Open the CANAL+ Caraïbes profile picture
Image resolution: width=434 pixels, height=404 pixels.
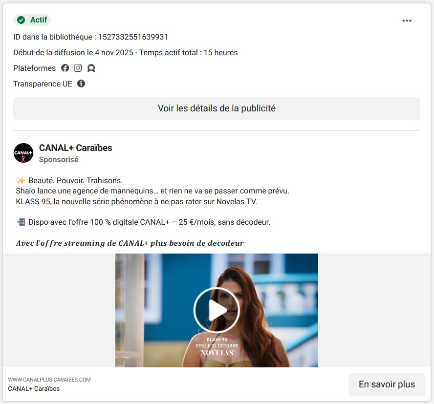(23, 153)
